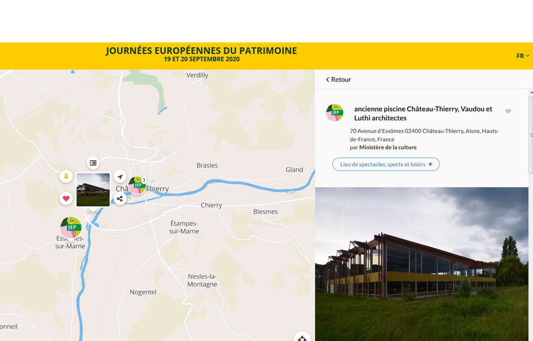Expand the Lieu de spectacles, sports et loisirs tag
Image resolution: width=533 pixels, height=341 pixels.
click(x=386, y=164)
